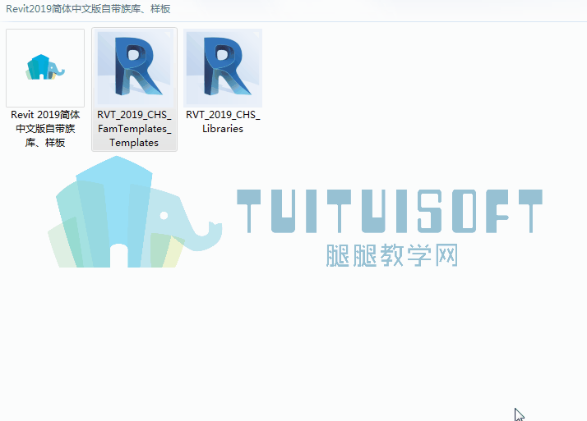This screenshot has height=421, width=587.
Task: Click the elephant's eye in the large watermark
Action: pyautogui.click(x=164, y=216)
